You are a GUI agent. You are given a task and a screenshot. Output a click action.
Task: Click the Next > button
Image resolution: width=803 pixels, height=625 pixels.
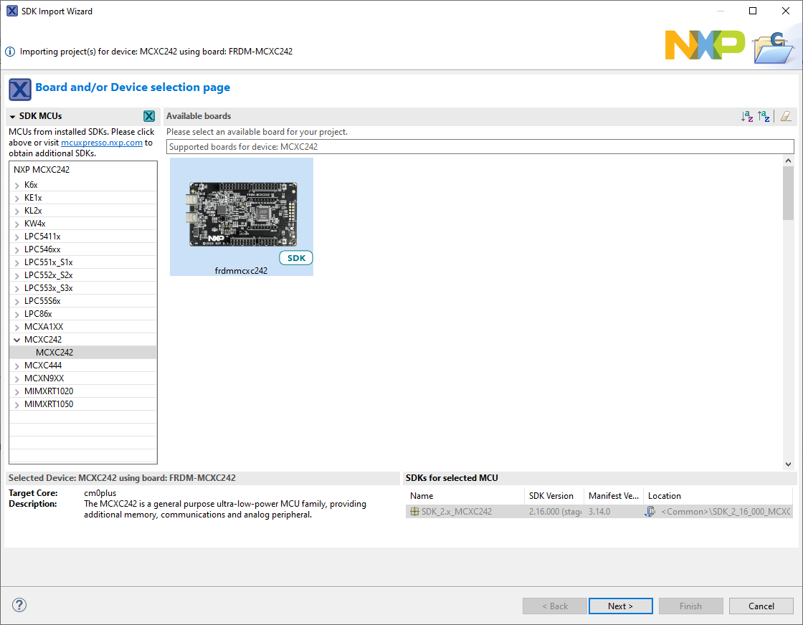click(x=620, y=606)
